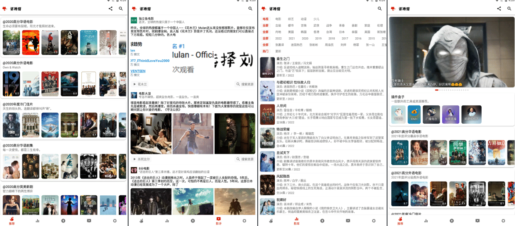
Task: Click the 杀死比尔 play button
Action: click(141, 159)
